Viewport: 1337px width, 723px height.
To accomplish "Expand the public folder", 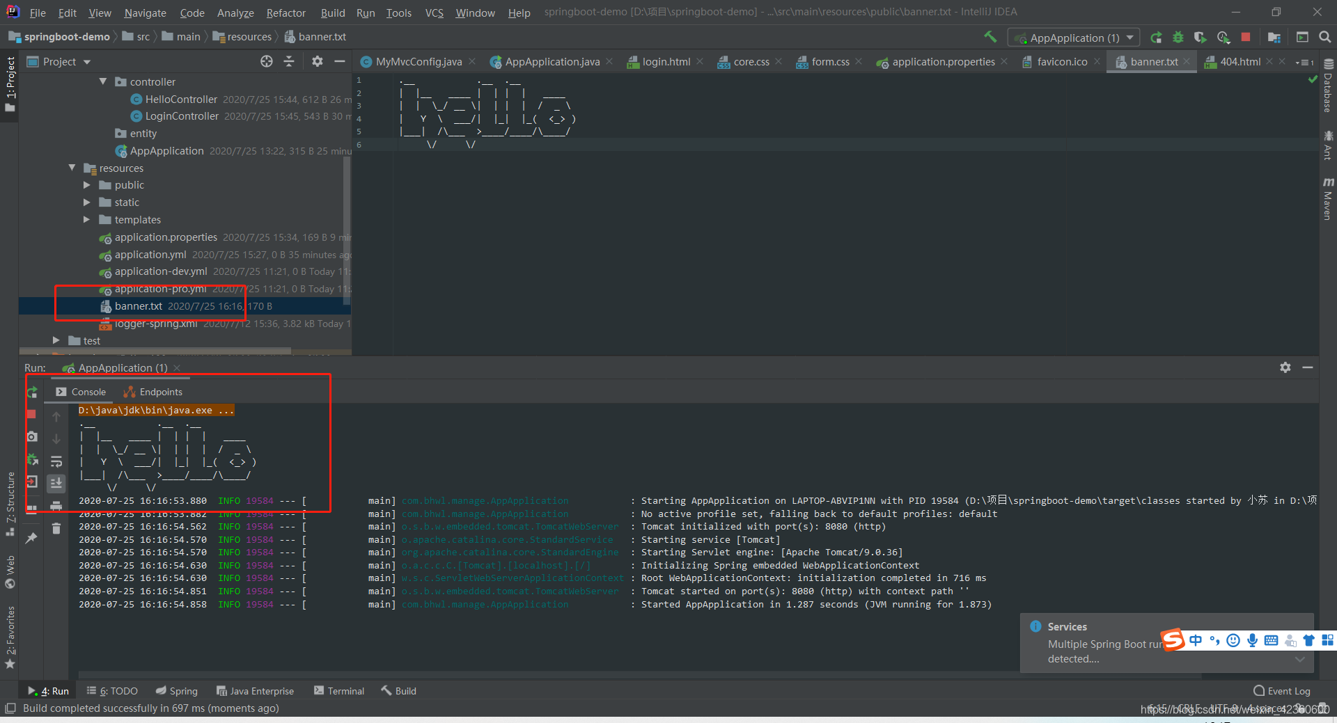I will tap(87, 185).
